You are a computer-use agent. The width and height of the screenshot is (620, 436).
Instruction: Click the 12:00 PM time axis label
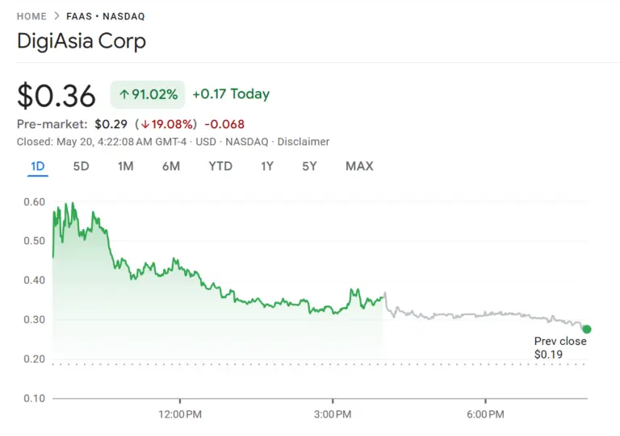click(x=179, y=414)
